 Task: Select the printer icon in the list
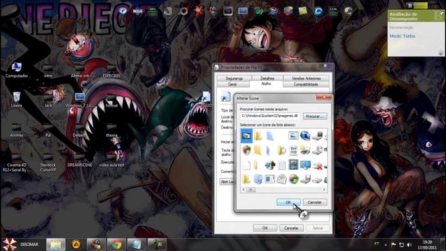pos(305,150)
